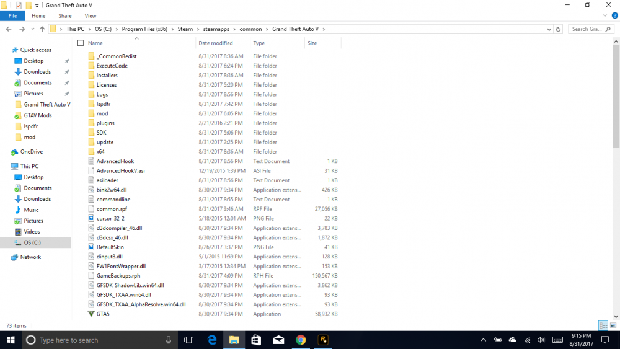Click steamapps in the address path
Screen dimensions: 620x349
[216, 29]
